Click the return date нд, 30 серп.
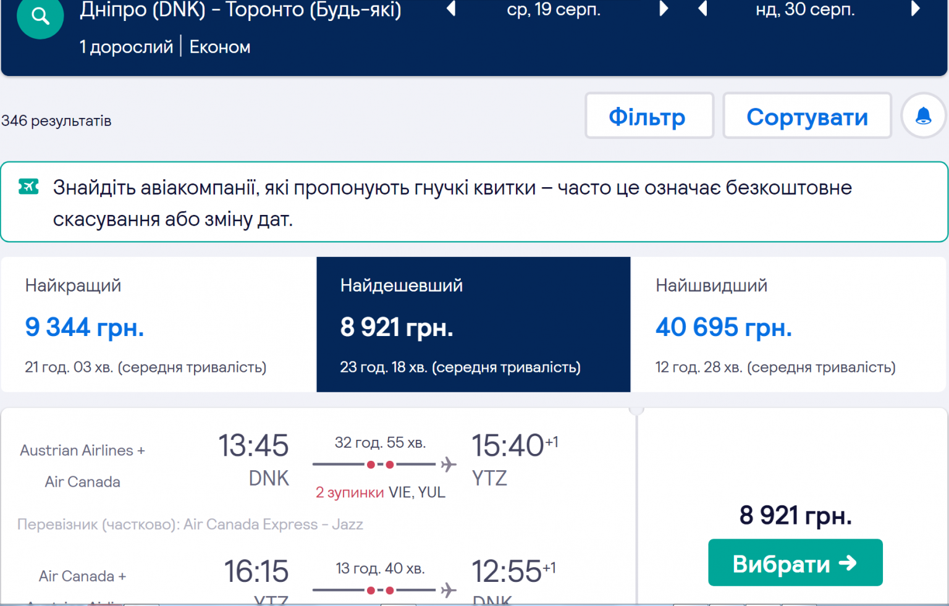Viewport: 949px width, 606px height. [805, 9]
